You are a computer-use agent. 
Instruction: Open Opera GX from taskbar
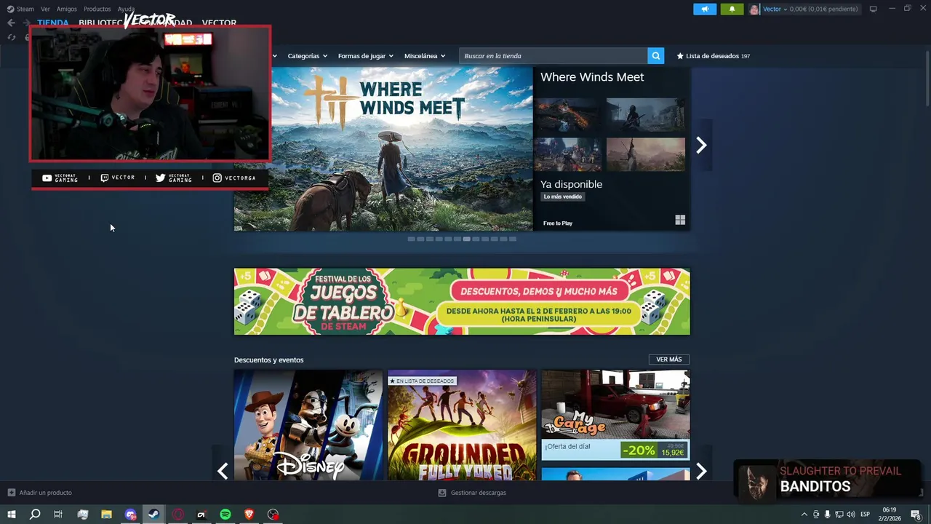pos(177,515)
